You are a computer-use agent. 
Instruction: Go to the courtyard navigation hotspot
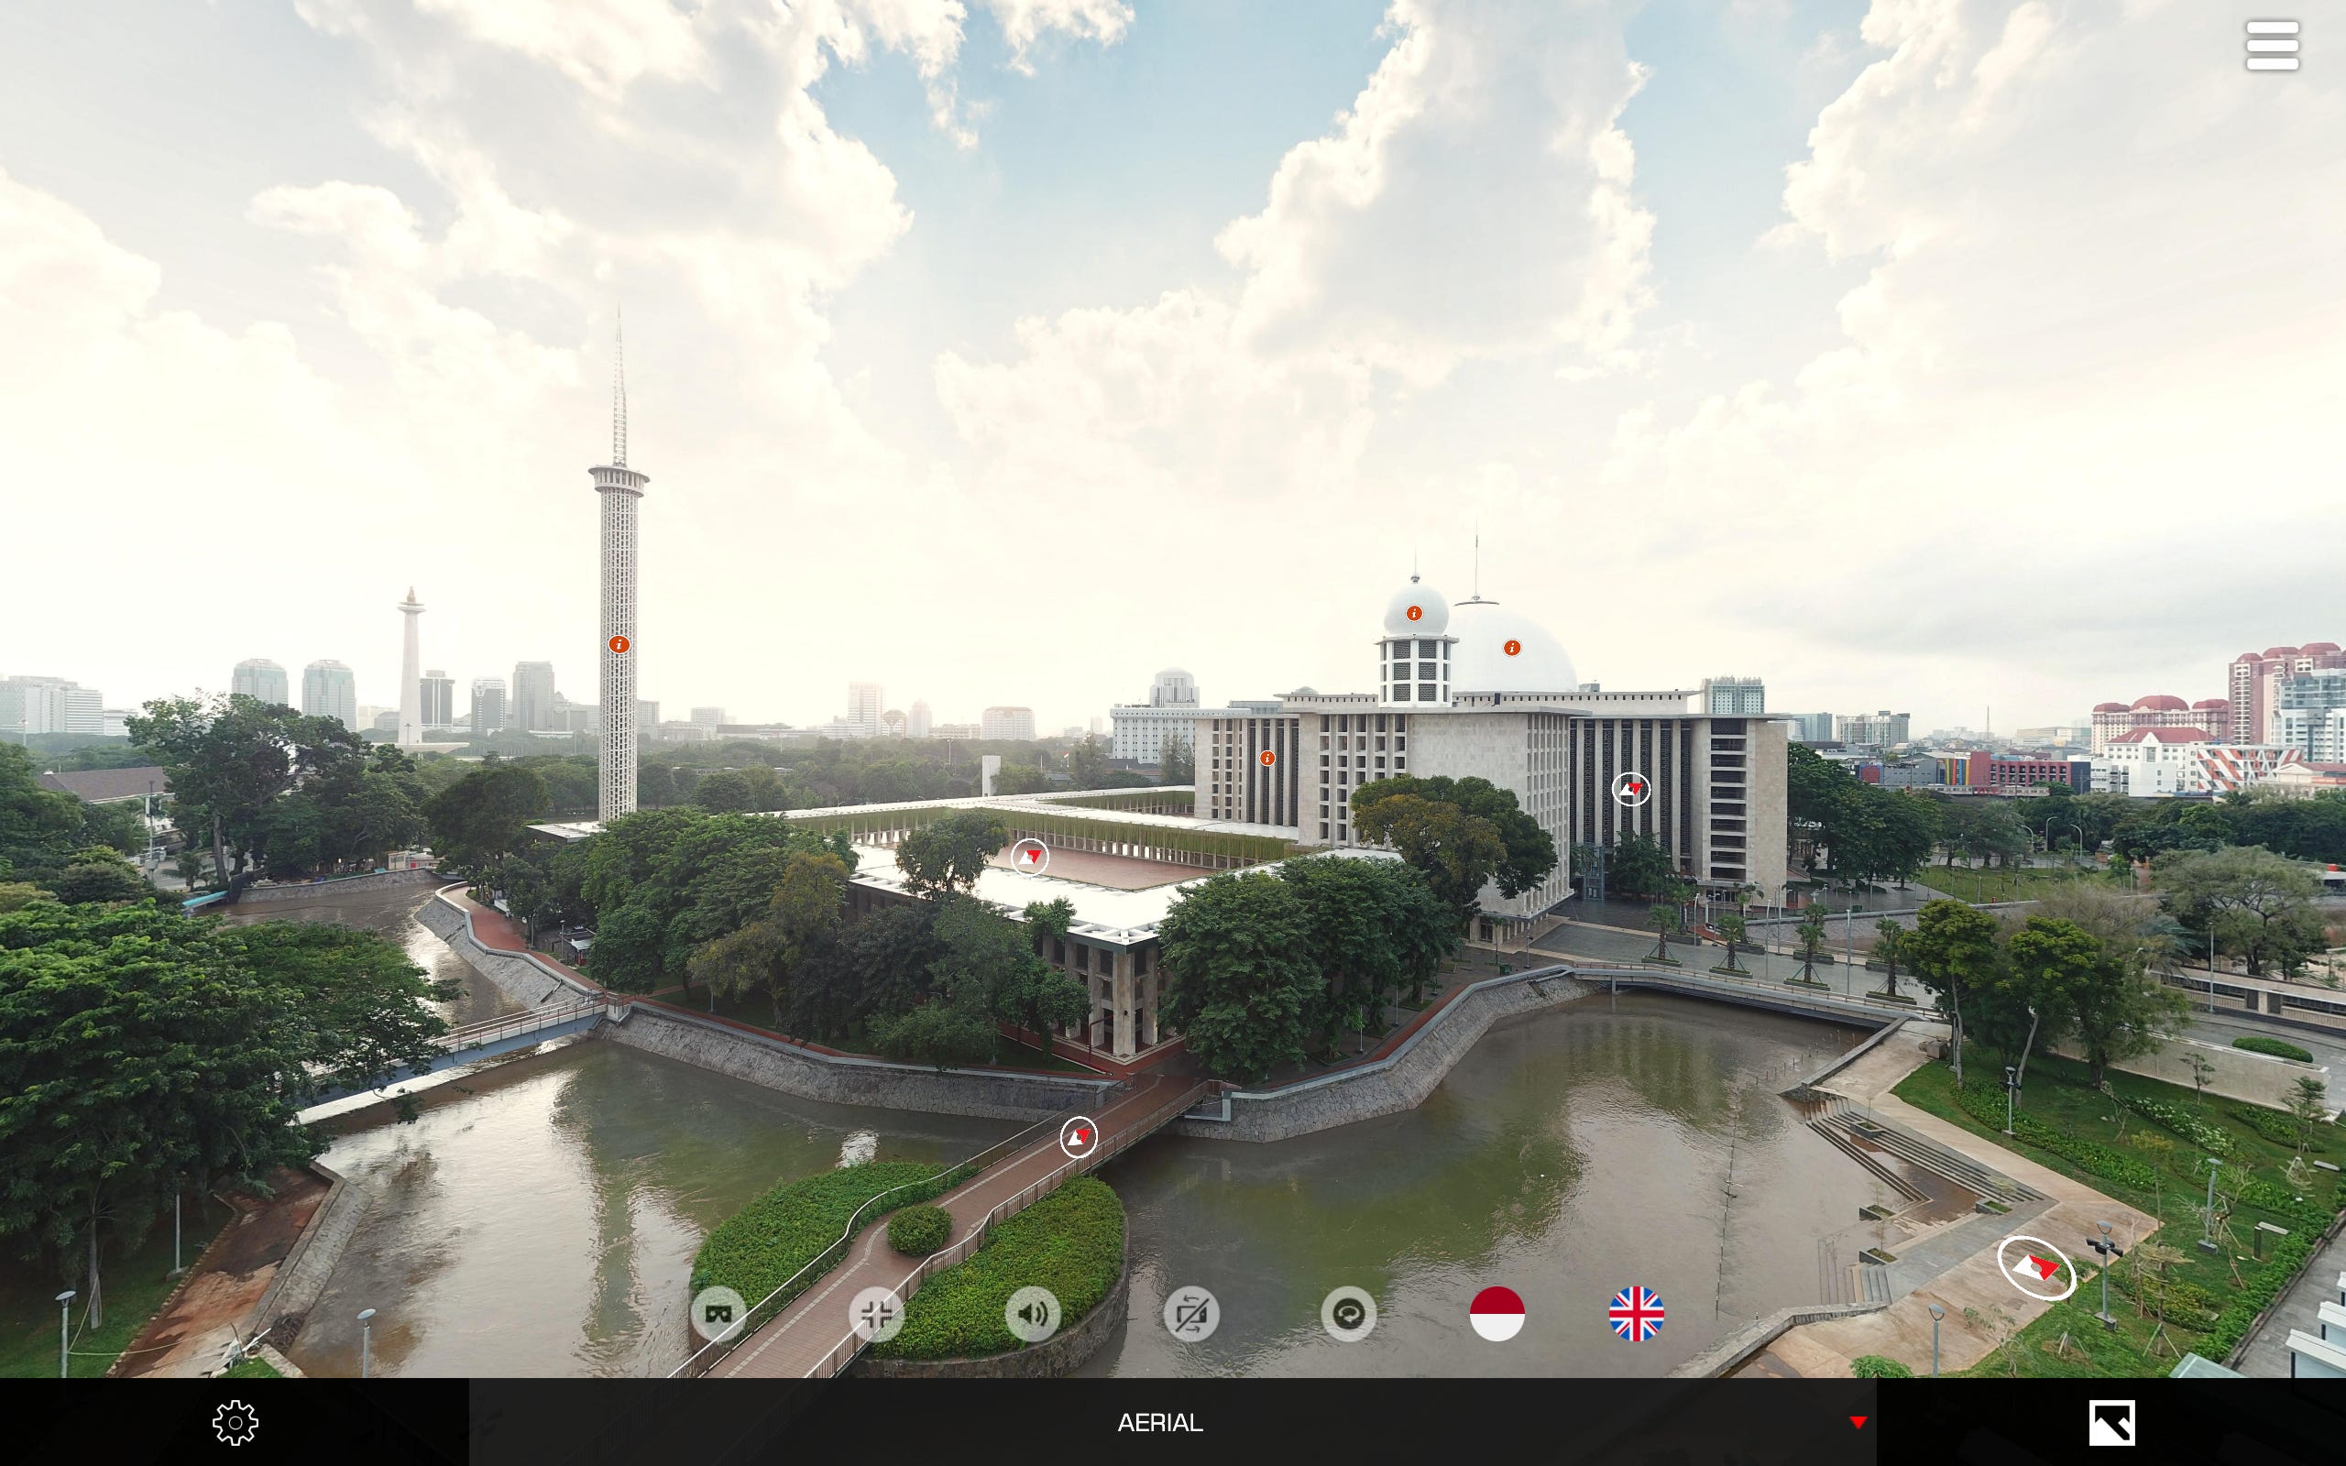[x=1029, y=857]
